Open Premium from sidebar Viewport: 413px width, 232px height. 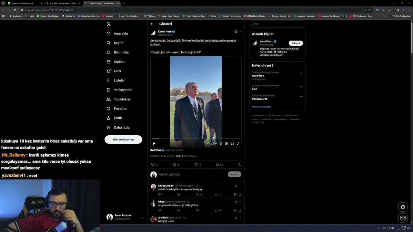117,109
